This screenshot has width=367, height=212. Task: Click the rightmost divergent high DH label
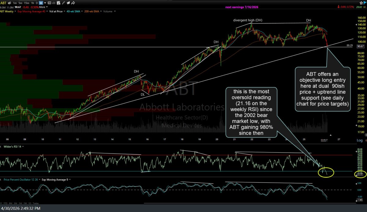pyautogui.click(x=309, y=20)
